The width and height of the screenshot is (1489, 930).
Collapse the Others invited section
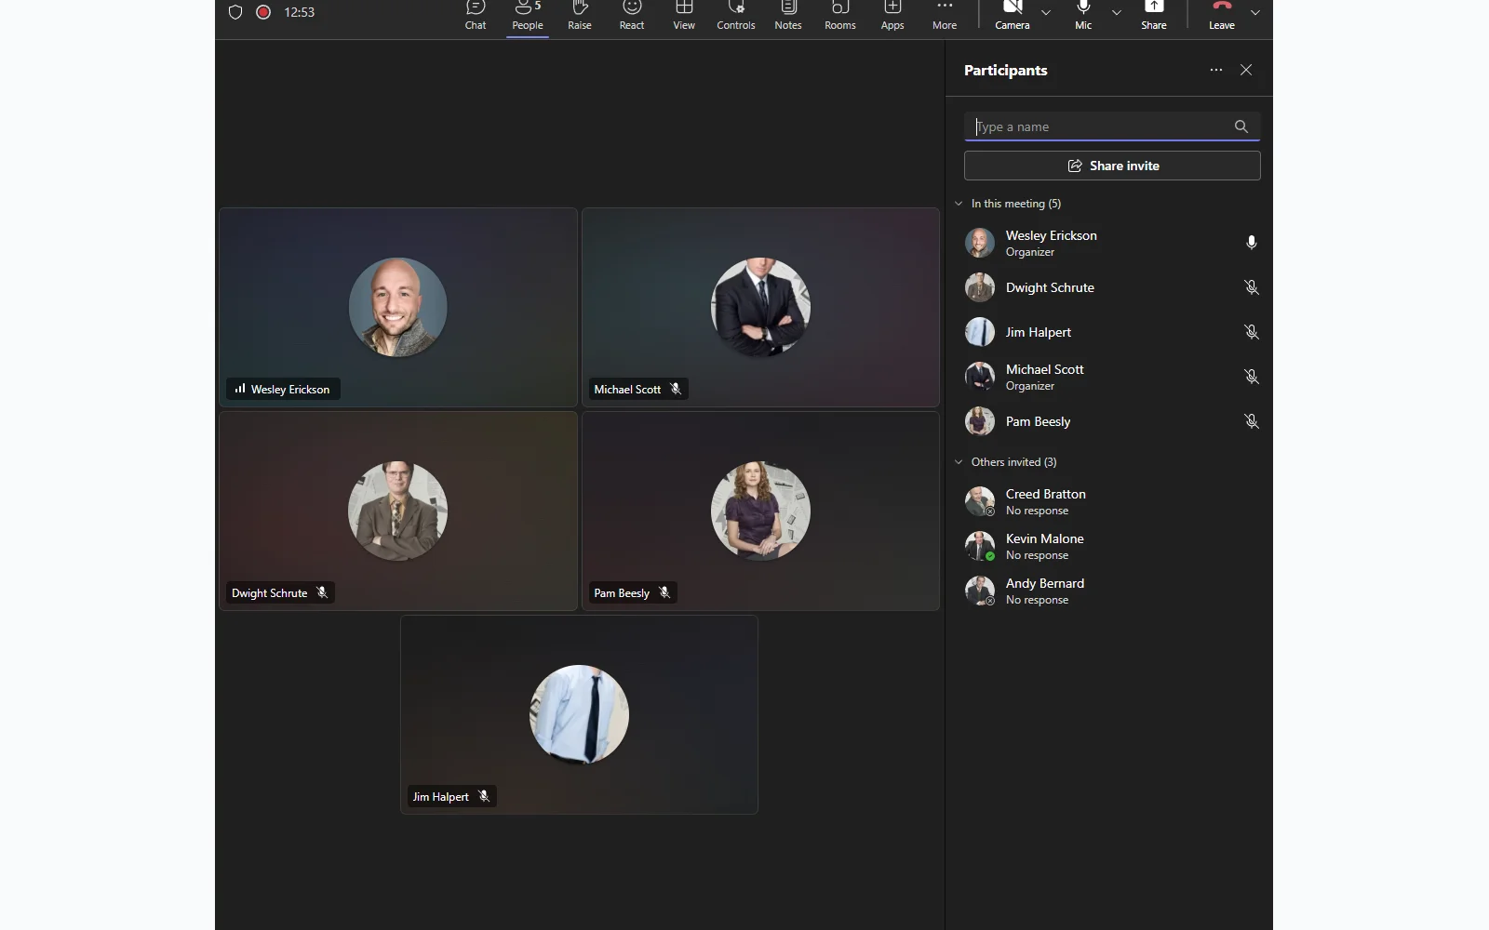959,462
